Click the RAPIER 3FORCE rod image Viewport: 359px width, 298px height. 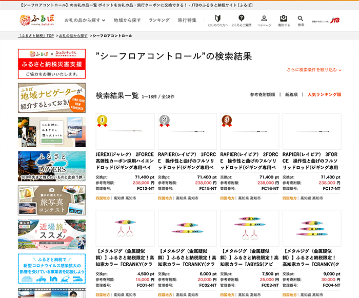pyautogui.click(x=312, y=131)
